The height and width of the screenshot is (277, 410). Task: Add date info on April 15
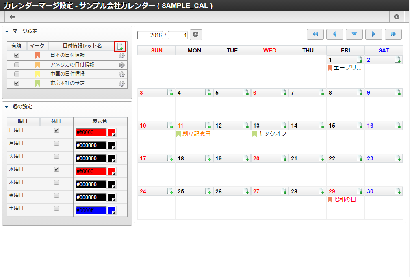pos(359,126)
